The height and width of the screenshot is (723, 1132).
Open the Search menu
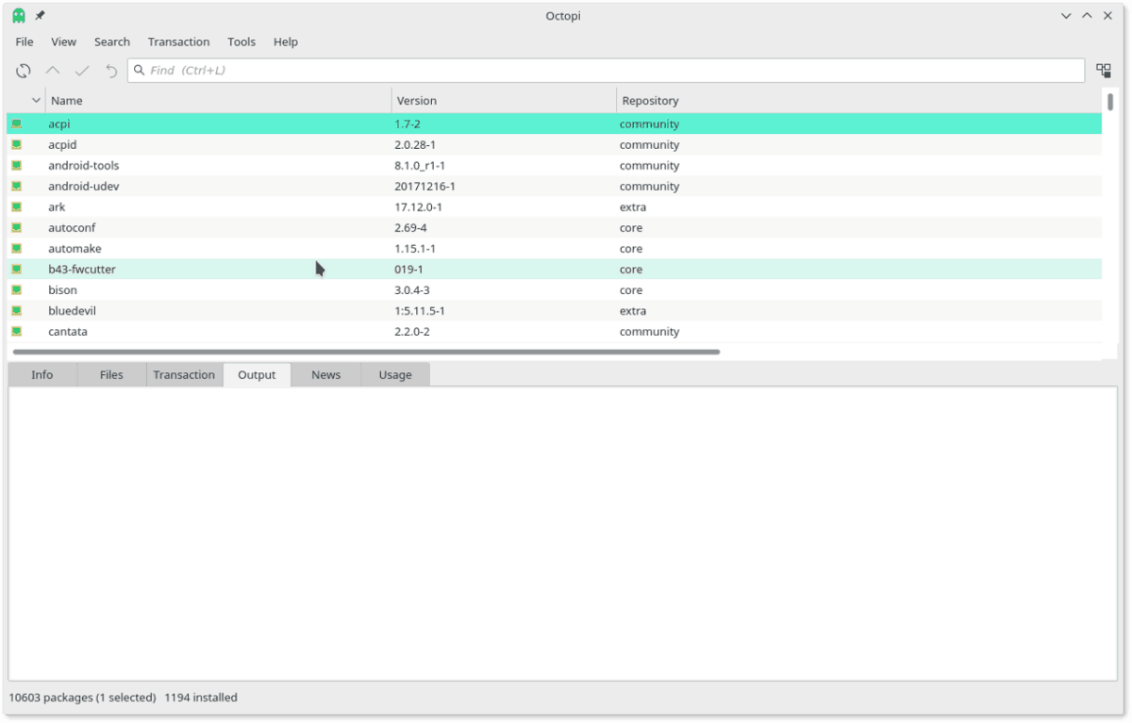tap(112, 42)
